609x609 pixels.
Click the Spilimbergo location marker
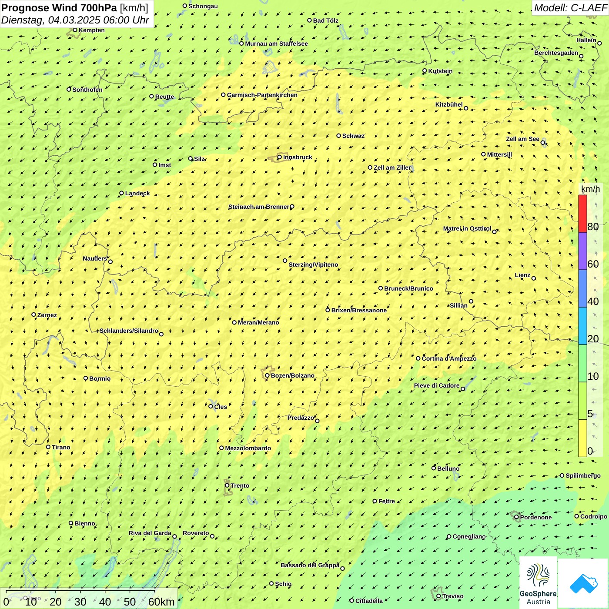(562, 475)
